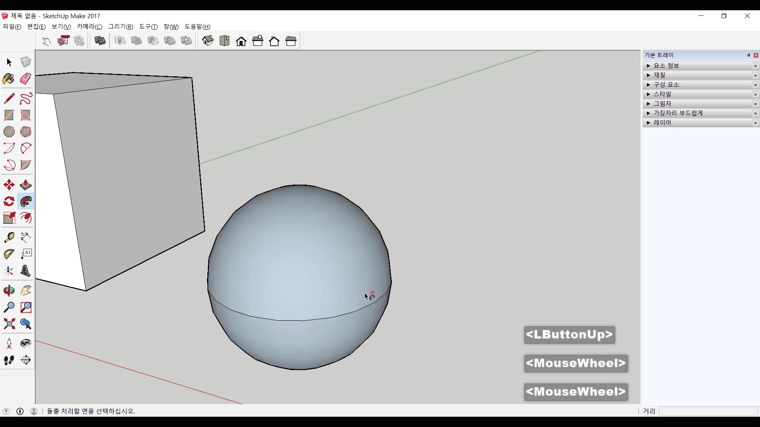Select the Paint Bucket tool
The height and width of the screenshot is (427, 760).
[9, 79]
